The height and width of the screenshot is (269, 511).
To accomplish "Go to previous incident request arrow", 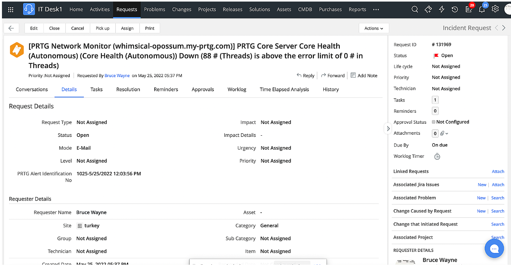I will click(x=496, y=28).
